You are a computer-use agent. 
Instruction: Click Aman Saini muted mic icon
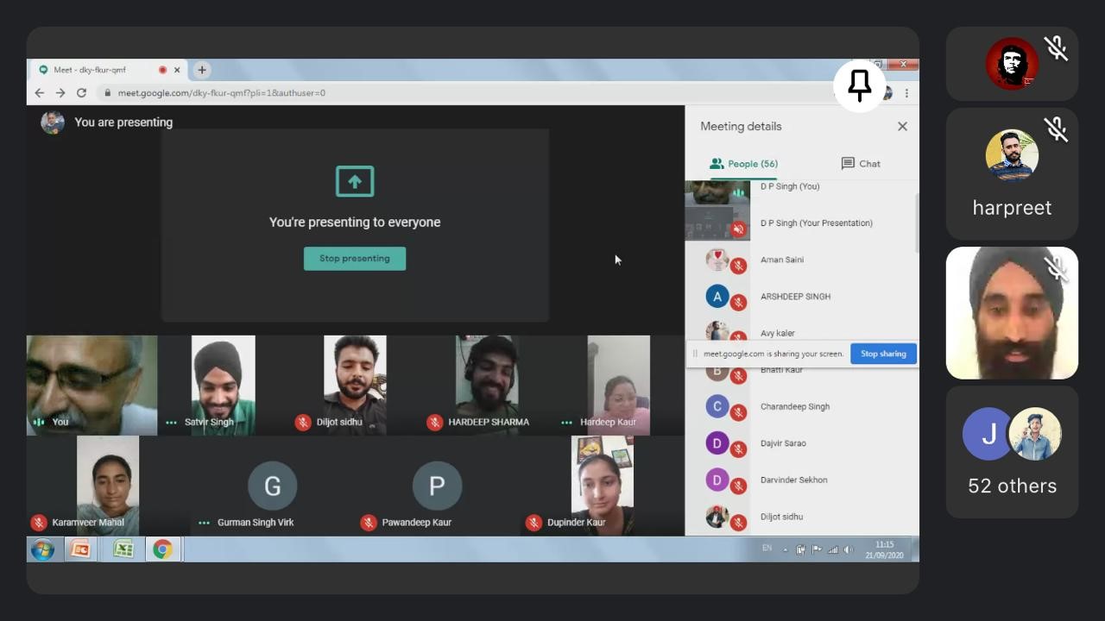point(738,267)
